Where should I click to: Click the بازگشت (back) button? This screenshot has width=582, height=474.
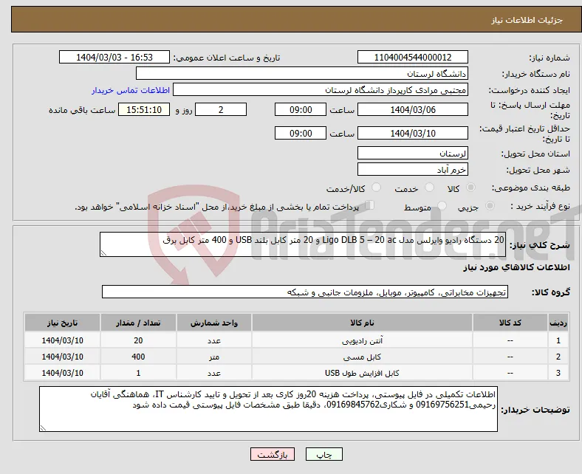[x=273, y=454]
